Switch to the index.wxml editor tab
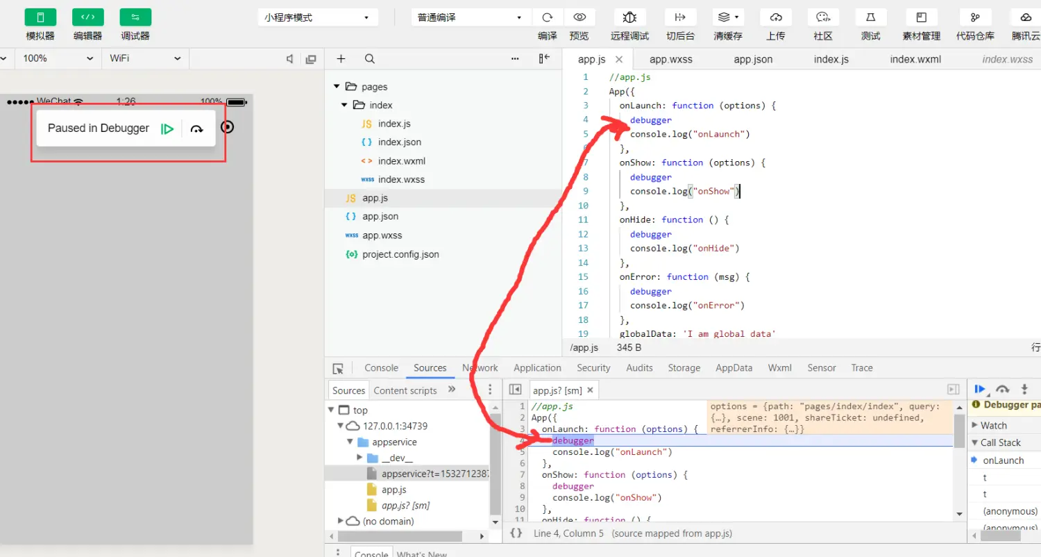The height and width of the screenshot is (557, 1041). (915, 60)
